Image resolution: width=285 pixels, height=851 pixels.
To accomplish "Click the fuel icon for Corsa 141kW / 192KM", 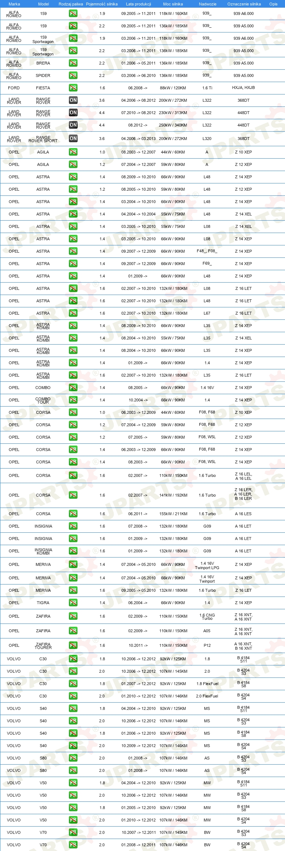I will click(73, 495).
